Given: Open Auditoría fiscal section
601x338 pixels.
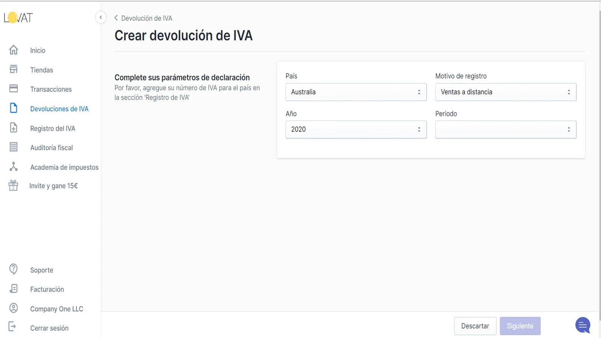Looking at the screenshot, I should pyautogui.click(x=51, y=148).
